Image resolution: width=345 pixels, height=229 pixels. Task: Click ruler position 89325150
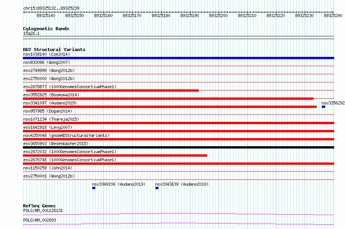click(x=74, y=15)
